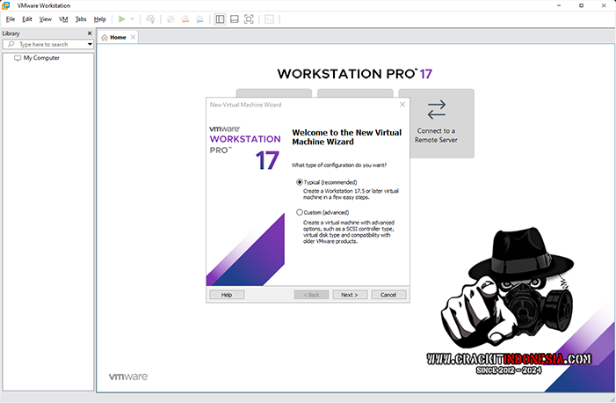
Task: Click the Send Ctrl+Alt+Del toolbar icon
Action: (150, 18)
